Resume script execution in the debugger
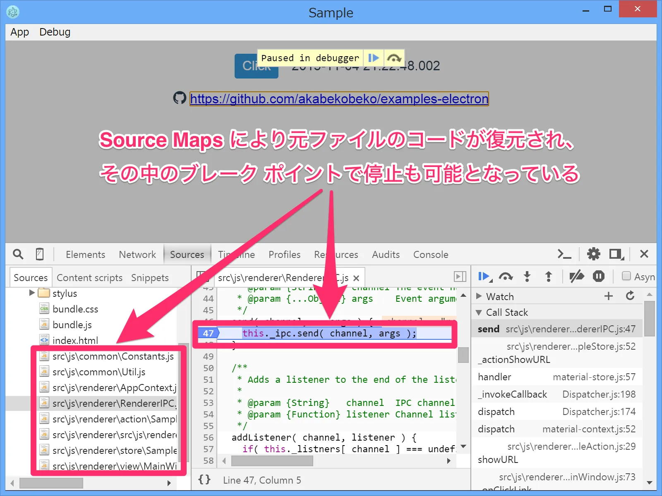Image resolution: width=662 pixels, height=496 pixels. tap(484, 277)
